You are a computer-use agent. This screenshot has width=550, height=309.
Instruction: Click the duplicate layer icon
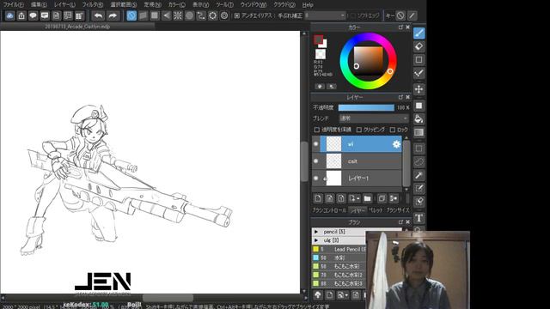tap(382, 198)
